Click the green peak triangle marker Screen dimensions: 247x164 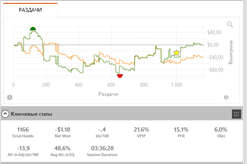pyautogui.click(x=33, y=29)
